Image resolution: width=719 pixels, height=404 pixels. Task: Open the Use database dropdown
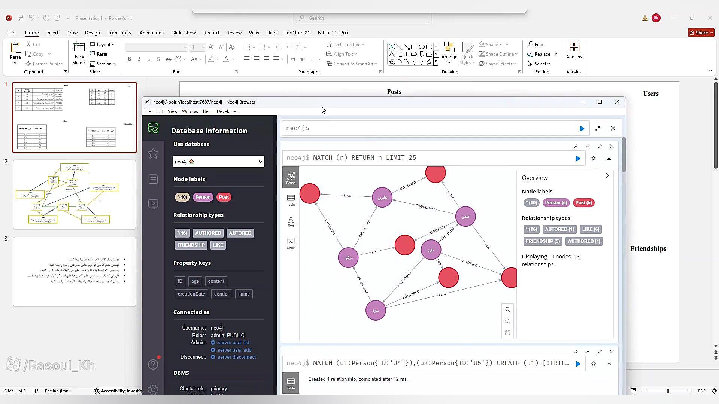coord(219,162)
